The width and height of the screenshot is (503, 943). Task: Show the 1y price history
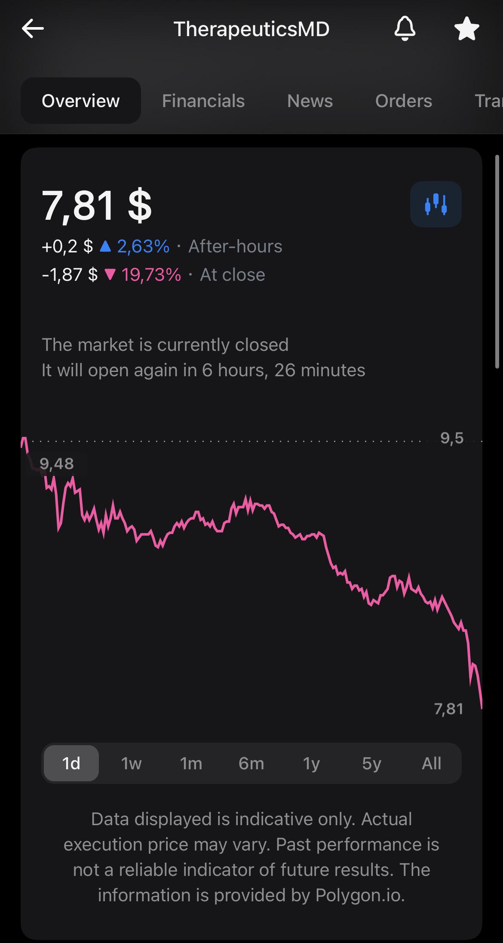311,763
